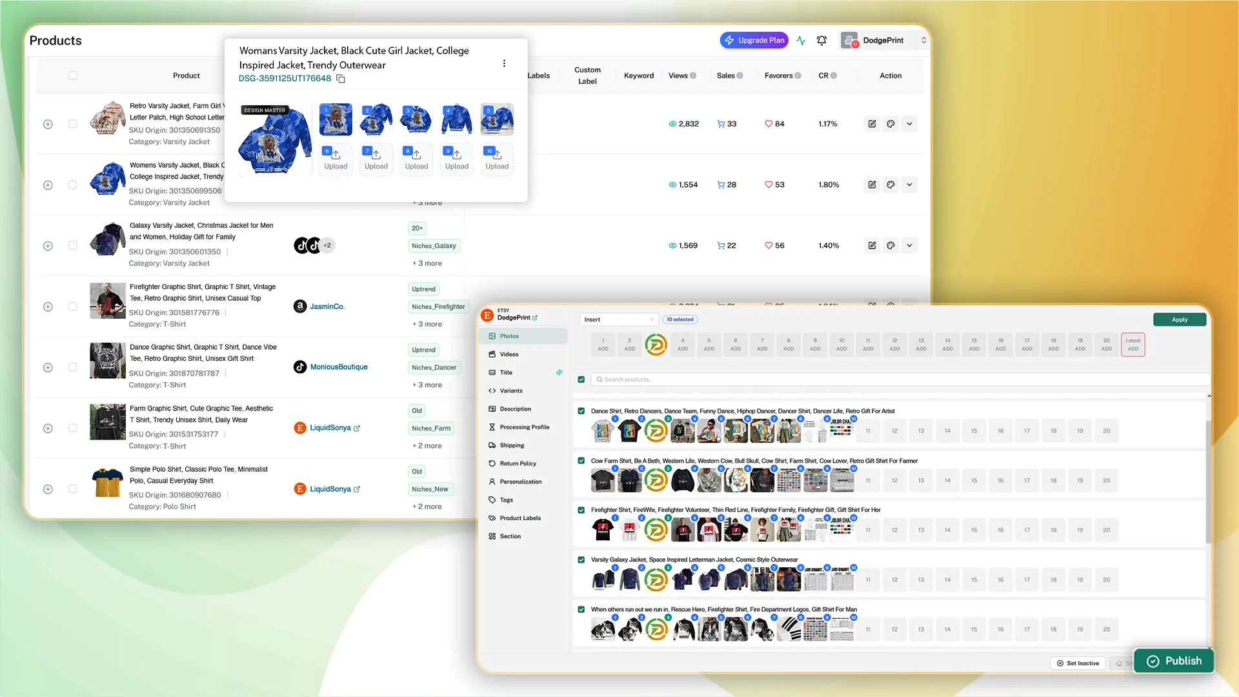Click the activity pulse icon in header

(801, 40)
